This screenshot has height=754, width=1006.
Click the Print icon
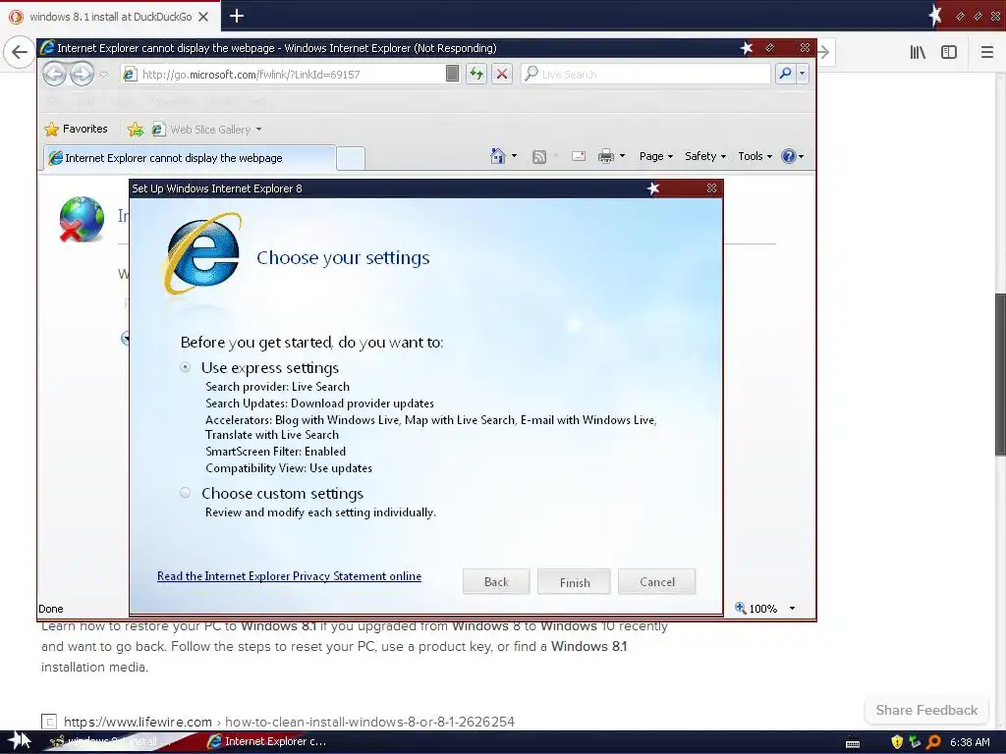tap(605, 156)
